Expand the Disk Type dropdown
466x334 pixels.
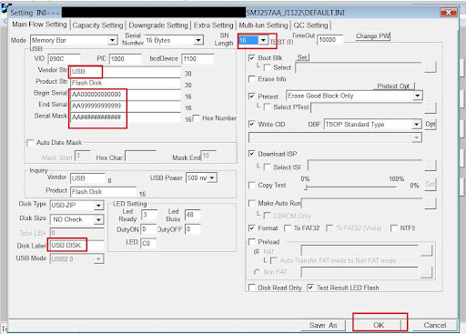pos(98,206)
